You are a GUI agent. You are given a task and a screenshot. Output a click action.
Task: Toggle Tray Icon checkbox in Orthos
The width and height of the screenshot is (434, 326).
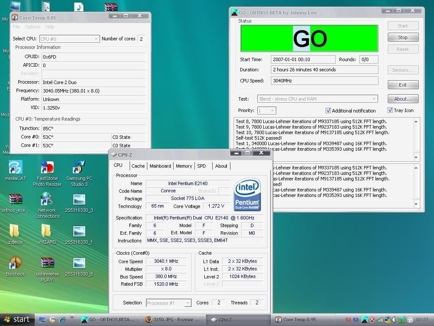390,110
